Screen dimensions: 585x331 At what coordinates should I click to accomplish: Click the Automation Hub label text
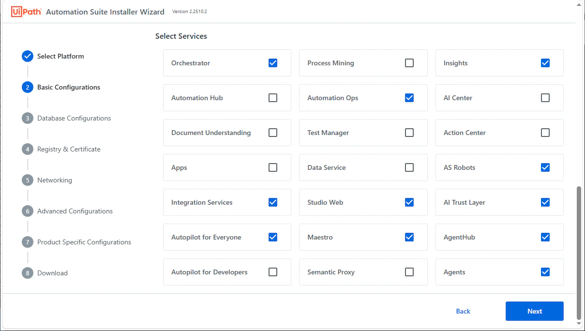pos(197,98)
